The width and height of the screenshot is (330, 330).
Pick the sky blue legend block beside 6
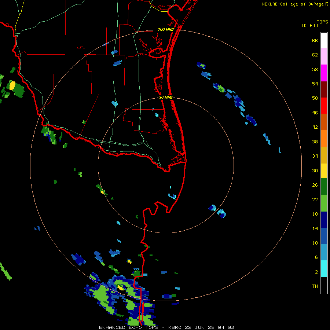point(324,252)
